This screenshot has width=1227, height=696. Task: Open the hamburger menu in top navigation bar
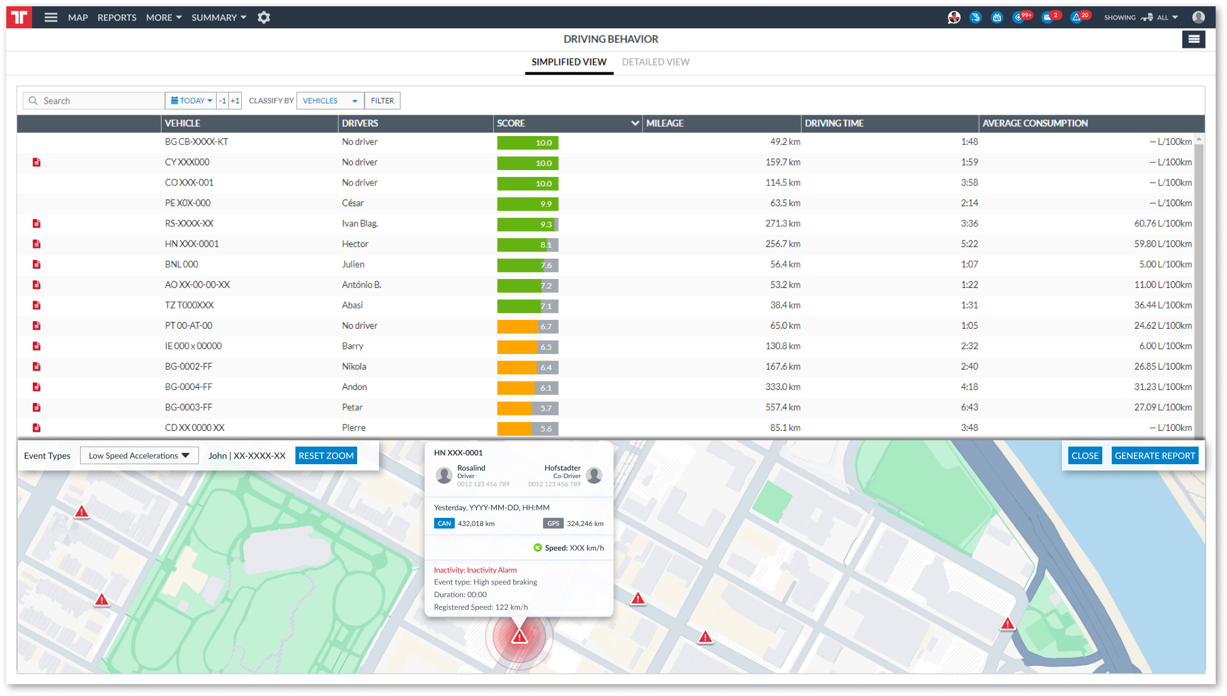(x=51, y=18)
